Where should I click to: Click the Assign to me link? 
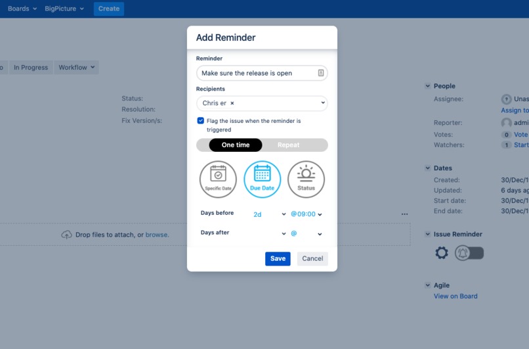point(515,110)
